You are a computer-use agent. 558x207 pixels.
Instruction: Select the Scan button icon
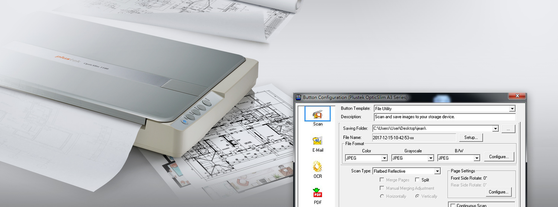click(x=317, y=114)
